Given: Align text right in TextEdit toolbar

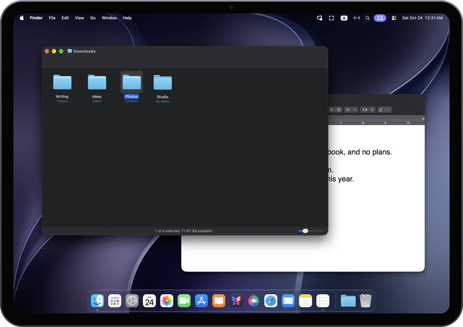Looking at the screenshot, I should pyautogui.click(x=332, y=110).
